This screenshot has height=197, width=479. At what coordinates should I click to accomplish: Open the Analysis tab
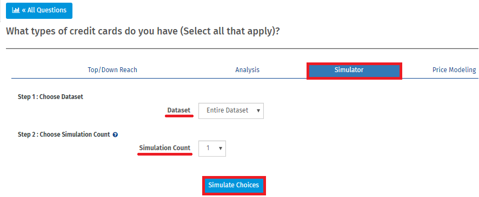pos(248,70)
